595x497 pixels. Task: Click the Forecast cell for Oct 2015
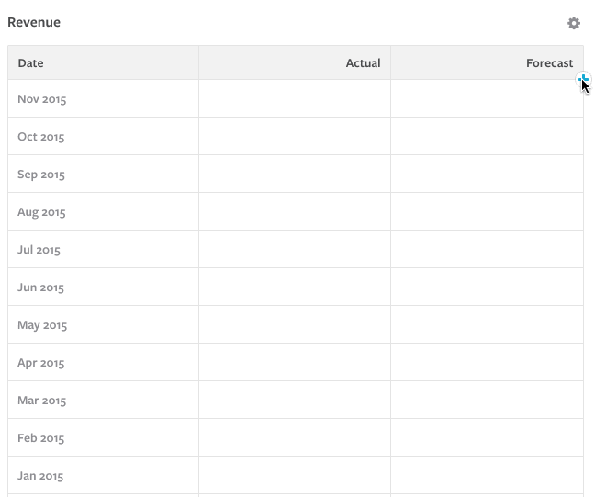coord(487,137)
